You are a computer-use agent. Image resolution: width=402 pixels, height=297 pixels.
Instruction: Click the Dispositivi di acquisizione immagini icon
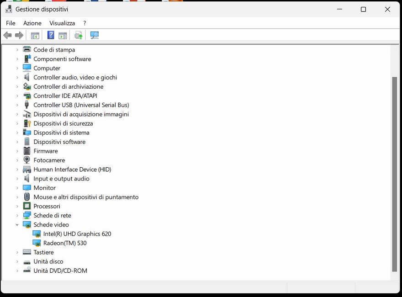click(x=27, y=114)
